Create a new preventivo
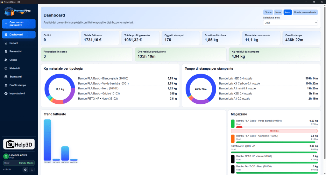326x175 pixels. (19, 24)
